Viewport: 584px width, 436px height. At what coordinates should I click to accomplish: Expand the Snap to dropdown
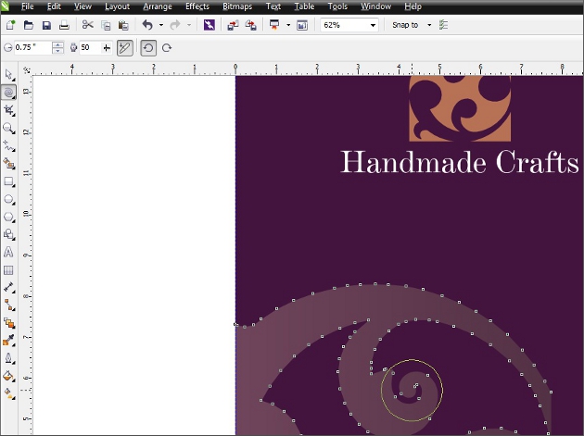pos(429,25)
